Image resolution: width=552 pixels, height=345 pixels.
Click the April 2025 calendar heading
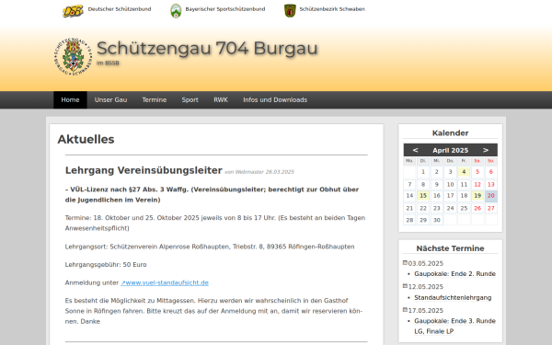(x=450, y=150)
